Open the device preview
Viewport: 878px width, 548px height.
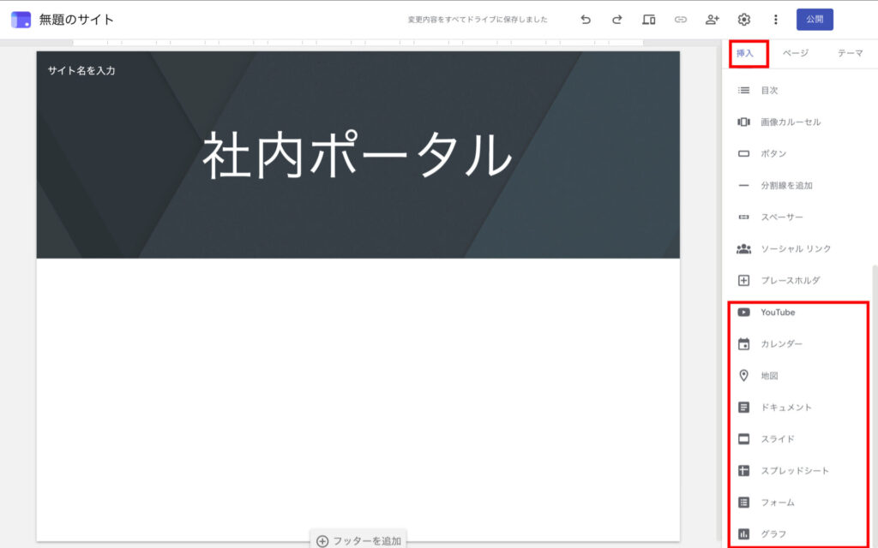648,20
